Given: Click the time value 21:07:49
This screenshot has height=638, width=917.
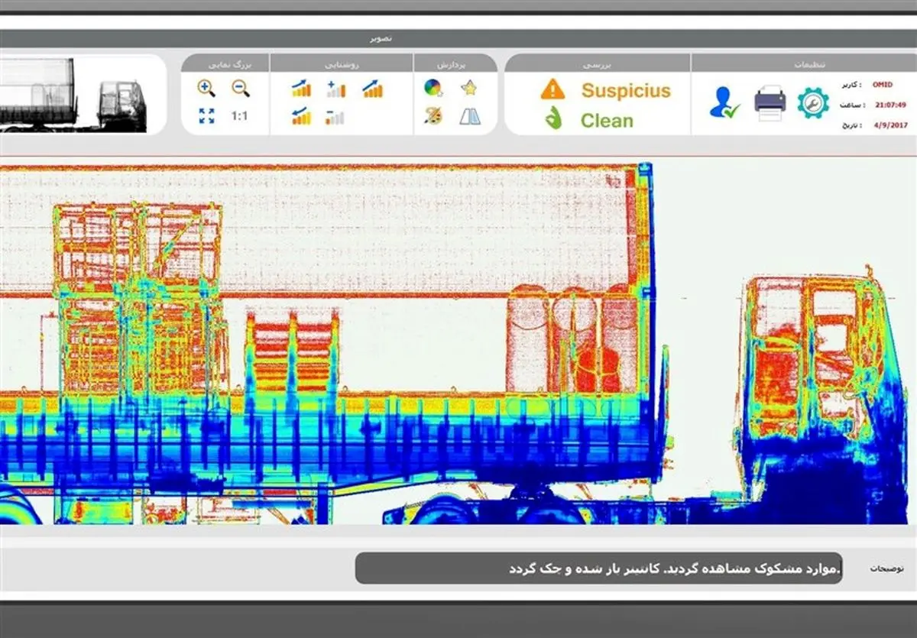Looking at the screenshot, I should click(x=891, y=105).
